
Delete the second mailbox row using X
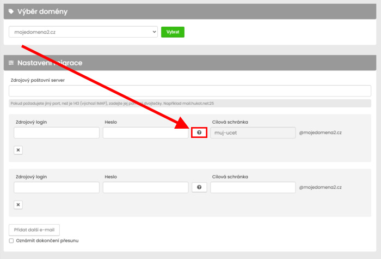[x=18, y=204]
